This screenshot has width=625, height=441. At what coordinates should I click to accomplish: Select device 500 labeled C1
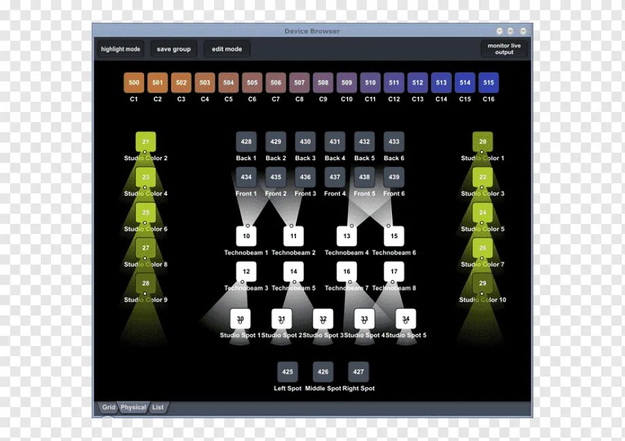pos(134,83)
